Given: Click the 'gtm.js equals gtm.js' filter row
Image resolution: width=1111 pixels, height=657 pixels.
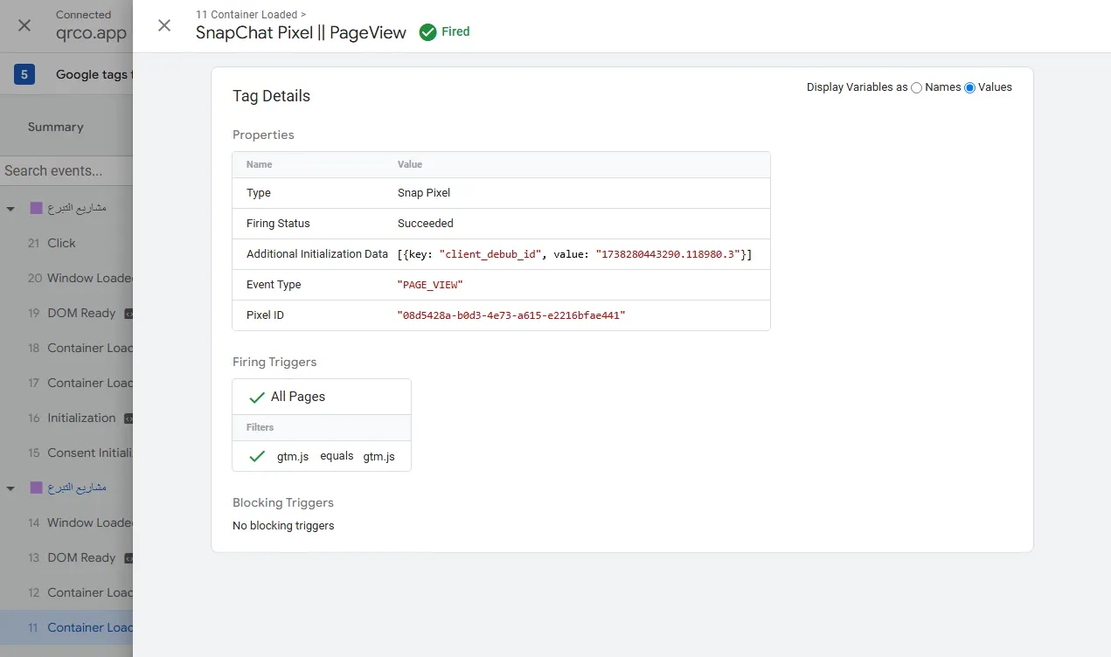Looking at the screenshot, I should (x=321, y=456).
